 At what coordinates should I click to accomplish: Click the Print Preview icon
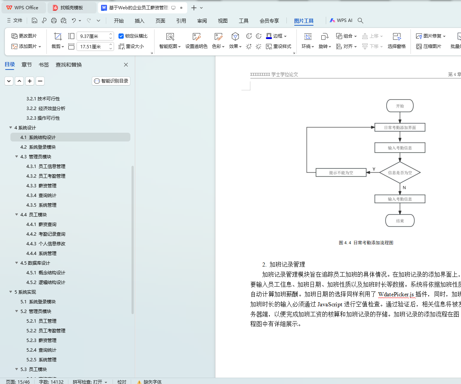[x=64, y=20]
